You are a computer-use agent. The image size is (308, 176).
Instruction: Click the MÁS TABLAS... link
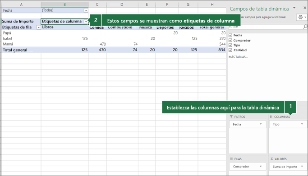[238, 57]
